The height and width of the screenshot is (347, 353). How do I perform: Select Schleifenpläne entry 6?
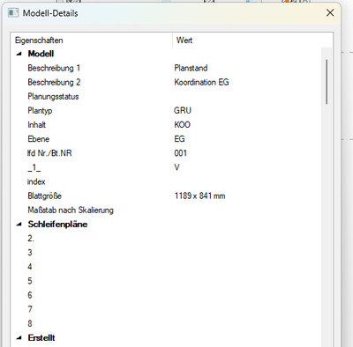pos(167,295)
